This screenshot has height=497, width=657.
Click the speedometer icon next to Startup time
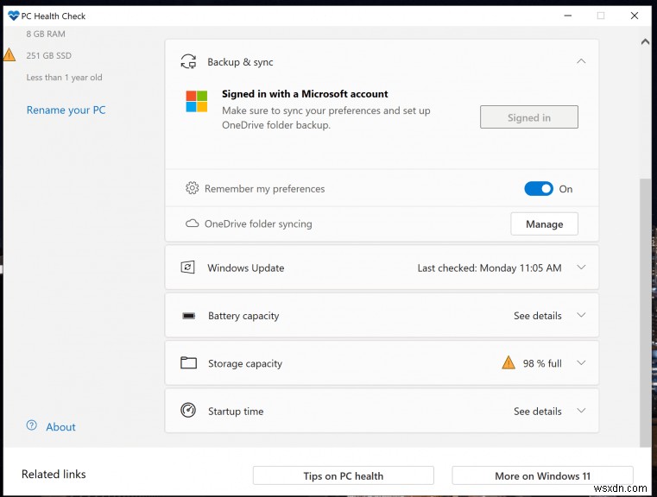point(188,411)
